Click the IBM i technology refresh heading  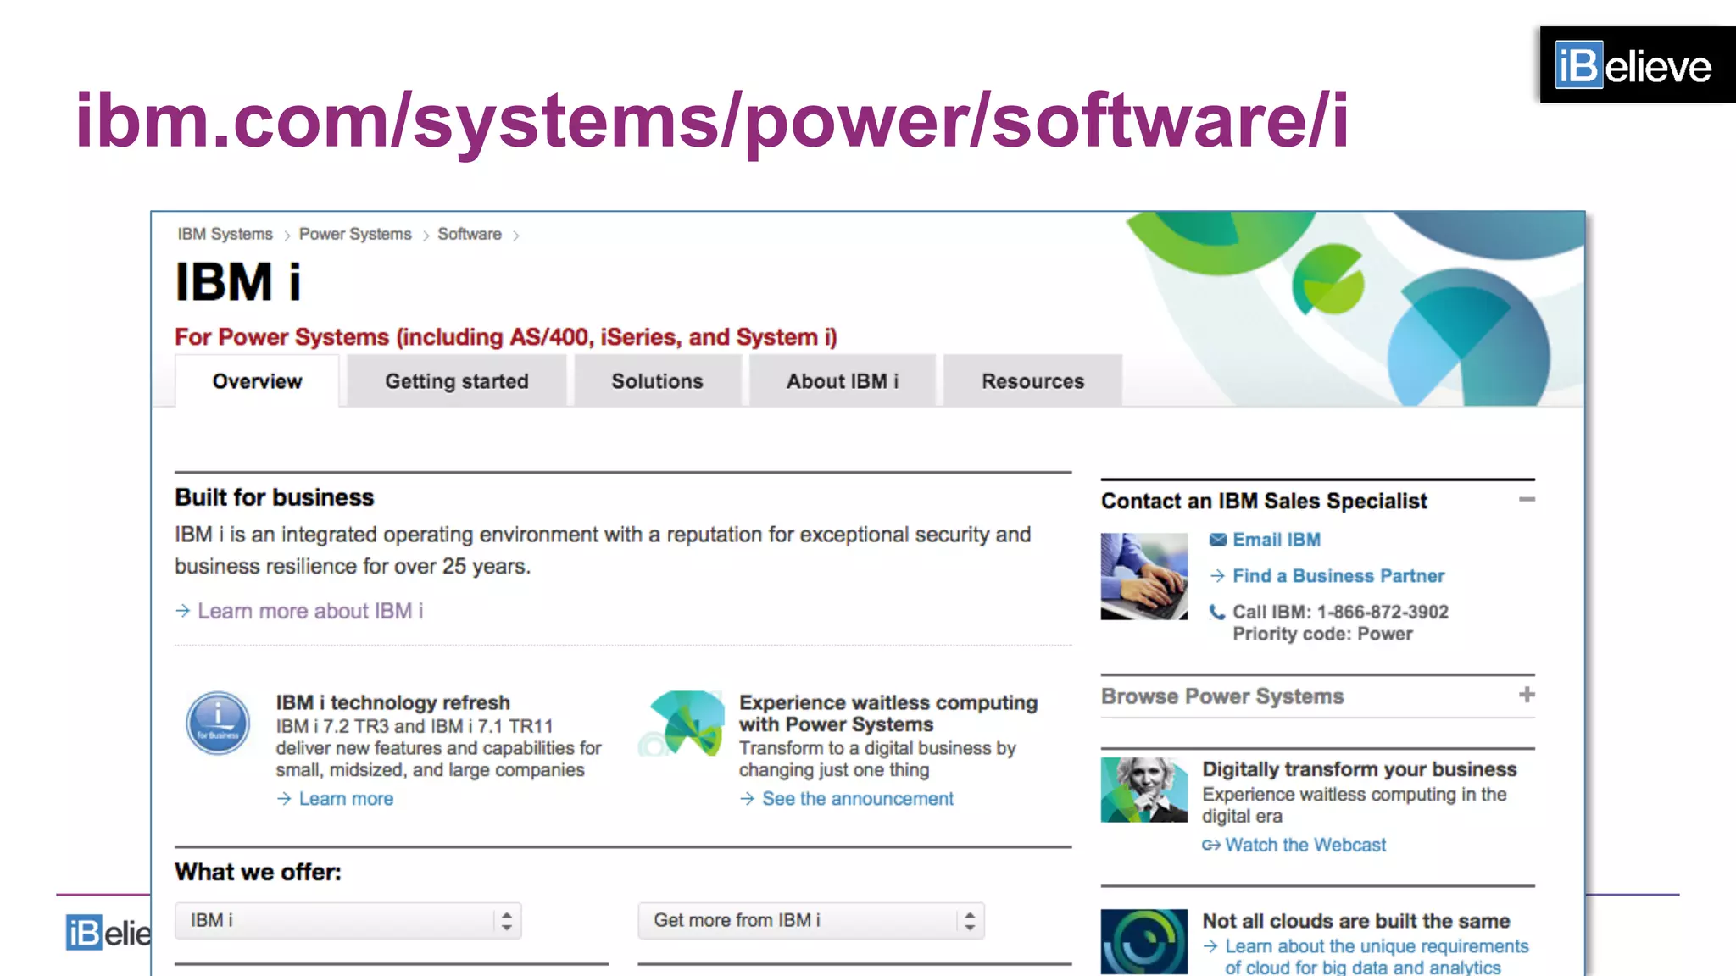coord(392,702)
